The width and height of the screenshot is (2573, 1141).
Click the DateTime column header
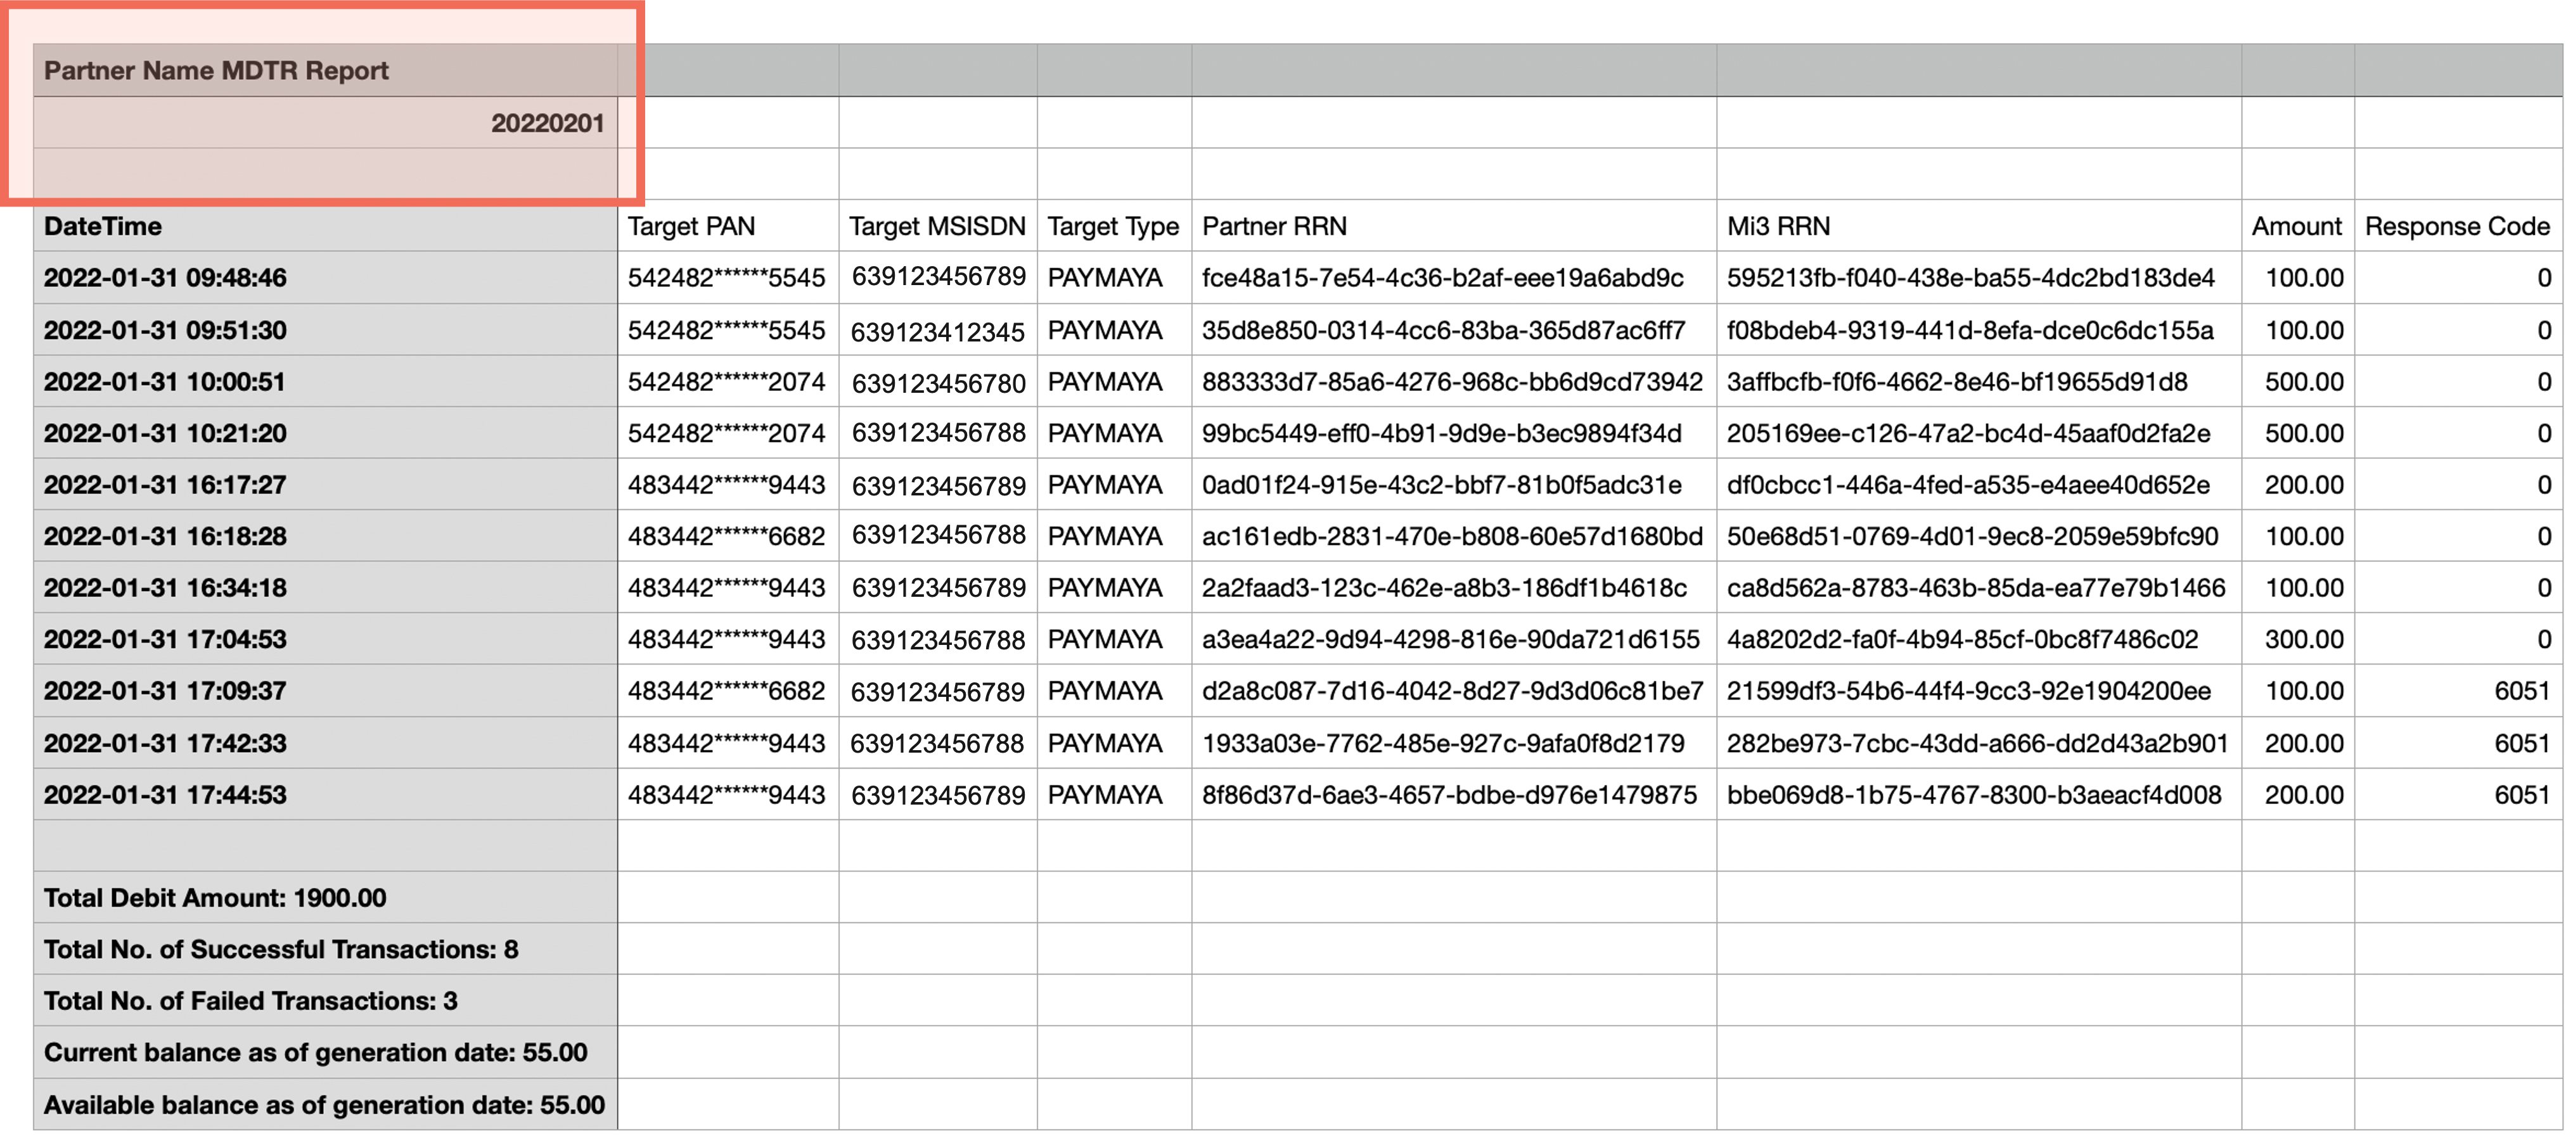coord(103,227)
